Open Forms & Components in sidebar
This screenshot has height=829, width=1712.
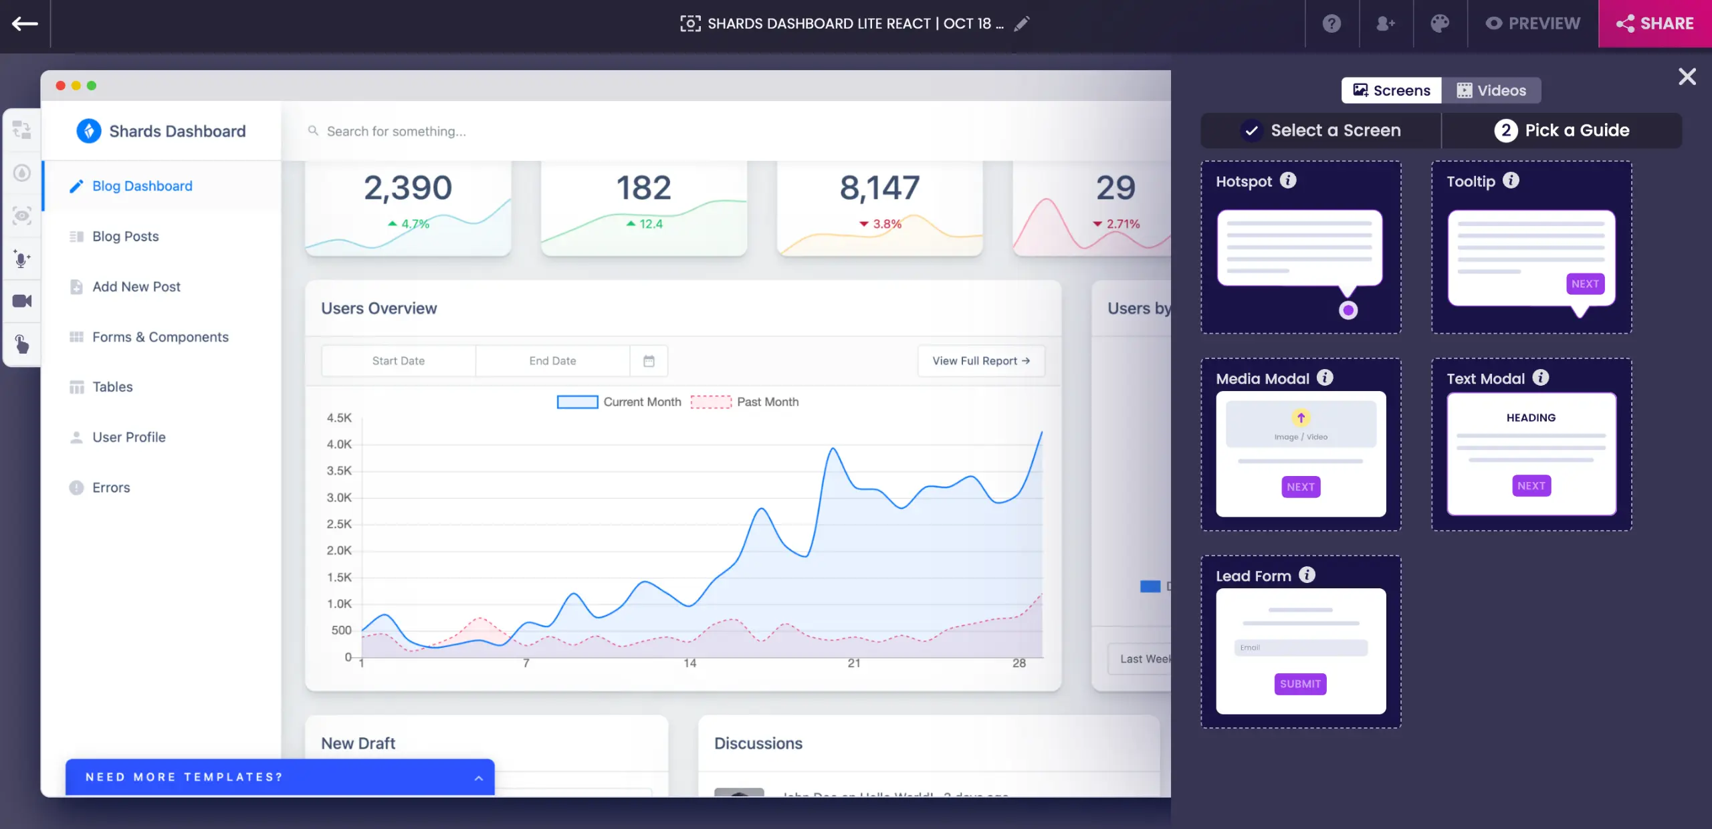pos(162,337)
